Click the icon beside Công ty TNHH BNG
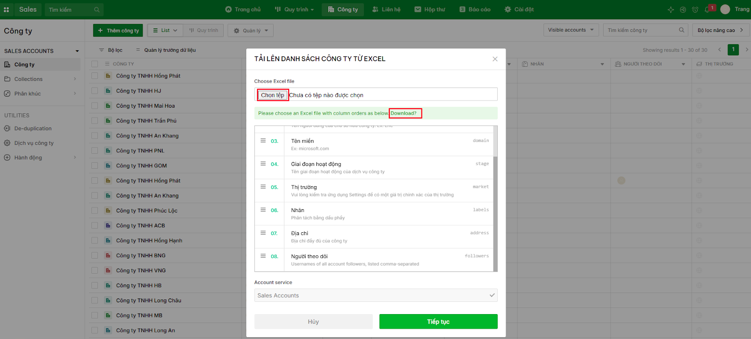 tap(108, 255)
